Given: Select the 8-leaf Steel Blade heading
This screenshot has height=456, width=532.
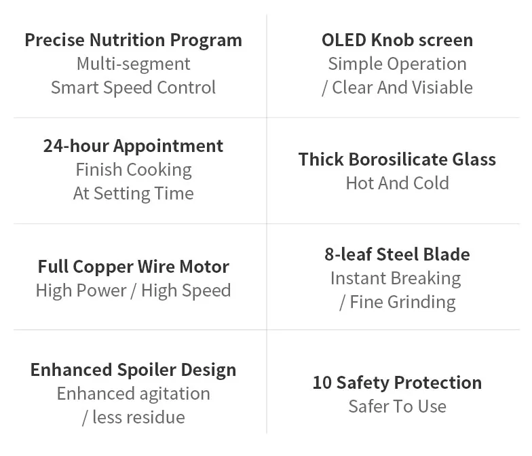Looking at the screenshot, I should (398, 254).
